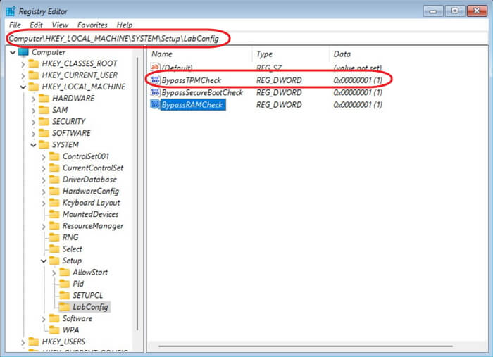Open the Favorites menu
The height and width of the screenshot is (357, 493).
(92, 25)
